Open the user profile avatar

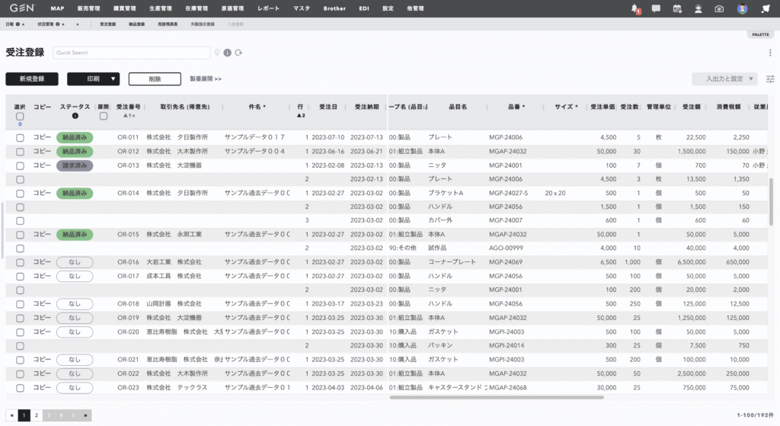coord(742,8)
